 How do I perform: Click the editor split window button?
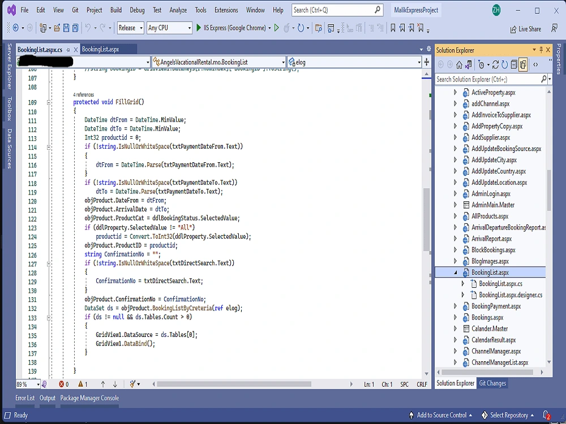[x=427, y=62]
